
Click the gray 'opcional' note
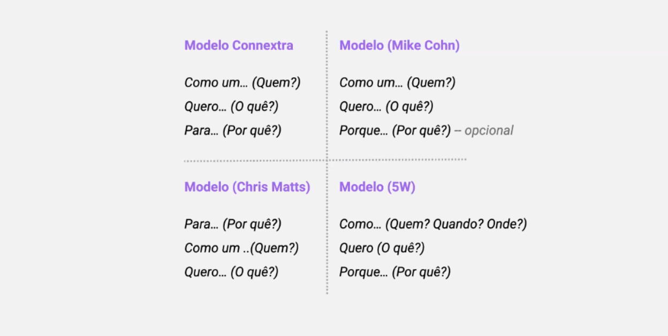(489, 130)
